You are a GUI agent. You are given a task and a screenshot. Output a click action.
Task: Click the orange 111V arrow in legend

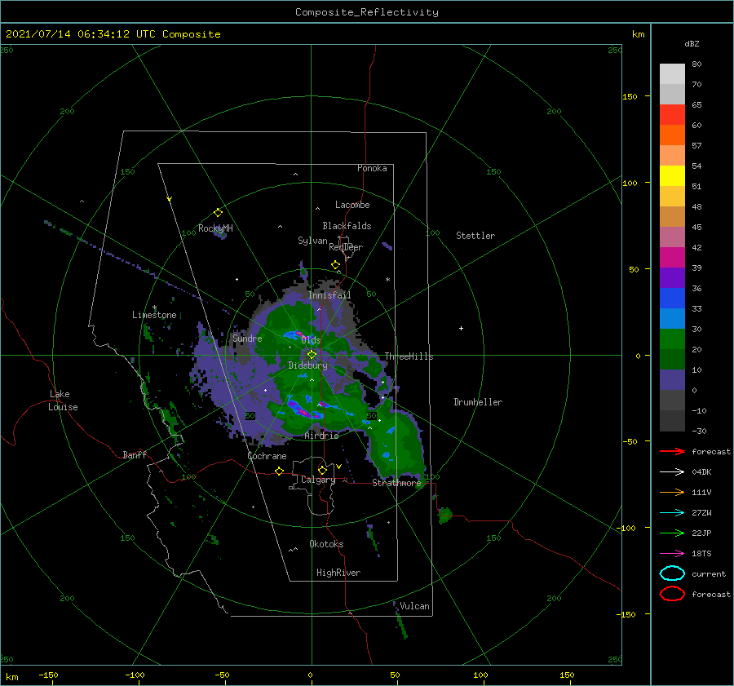coord(672,492)
